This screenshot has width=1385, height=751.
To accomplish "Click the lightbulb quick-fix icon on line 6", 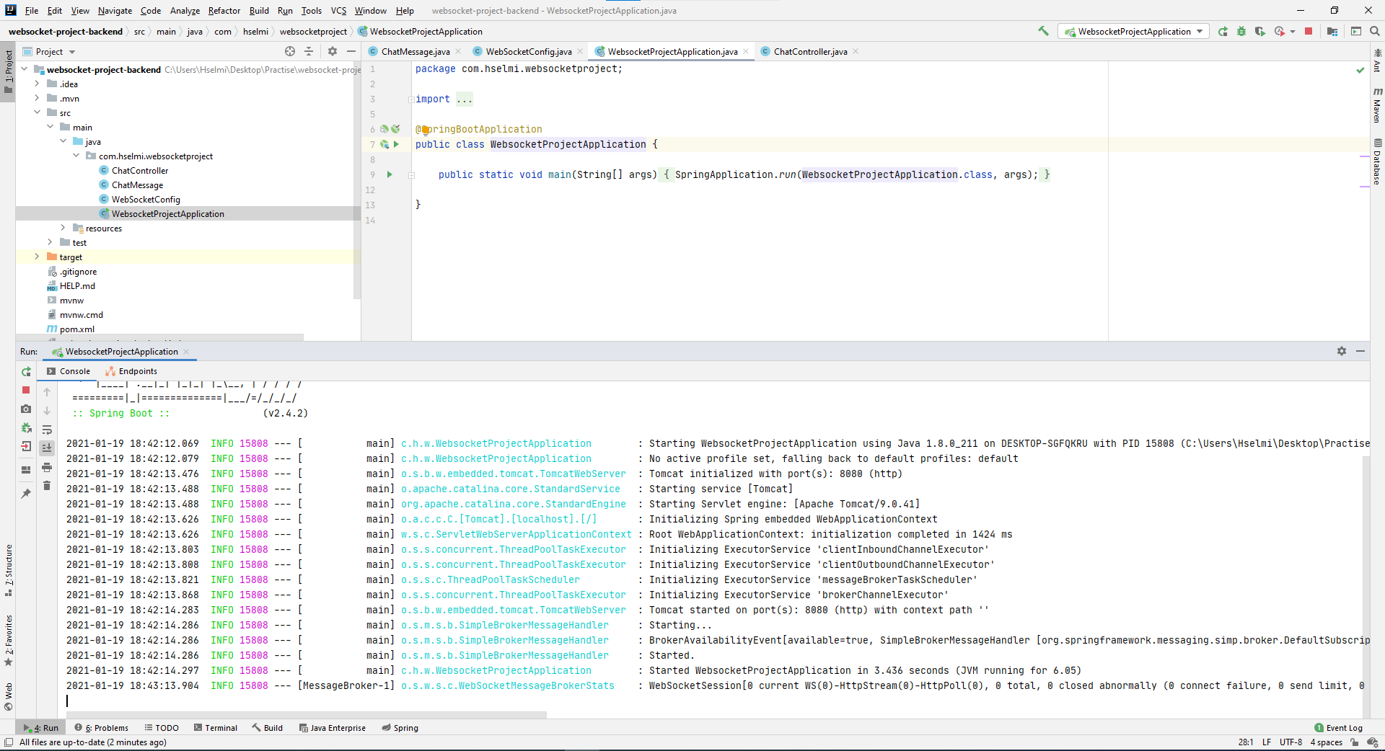I will (x=426, y=130).
